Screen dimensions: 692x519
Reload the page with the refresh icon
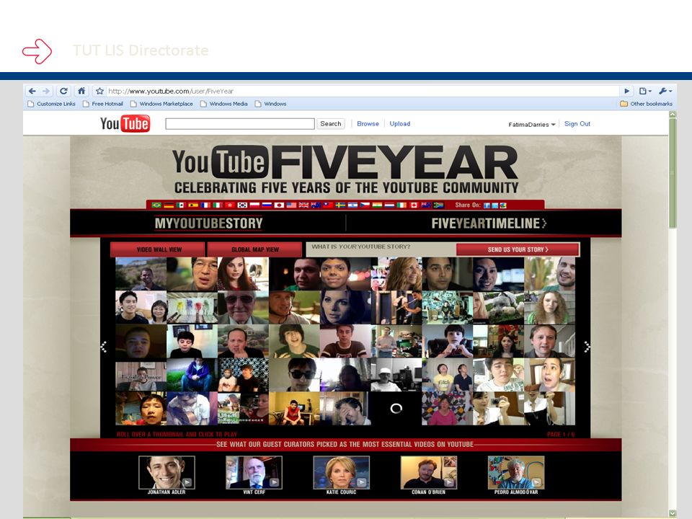point(63,91)
